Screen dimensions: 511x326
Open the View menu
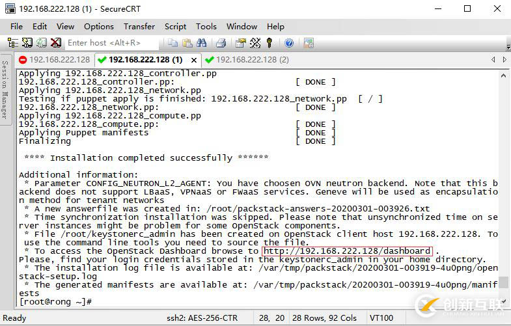[65, 27]
